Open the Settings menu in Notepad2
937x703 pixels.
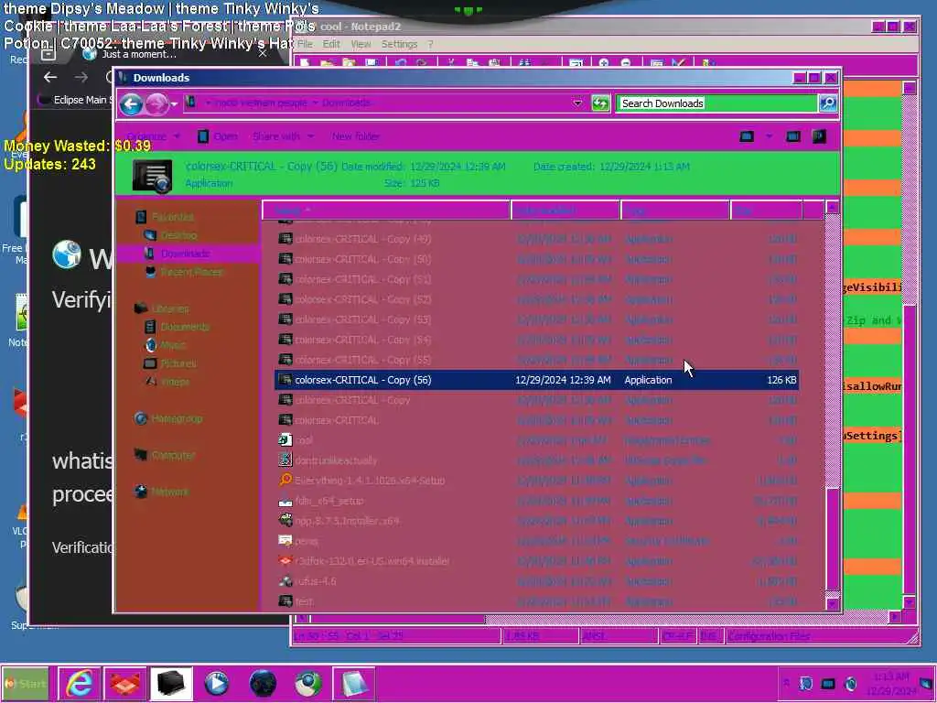click(x=399, y=44)
